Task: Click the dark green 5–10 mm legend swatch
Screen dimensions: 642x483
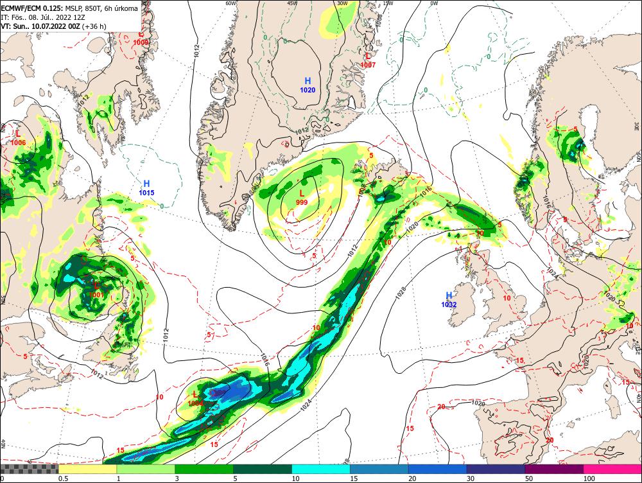Action: click(263, 469)
